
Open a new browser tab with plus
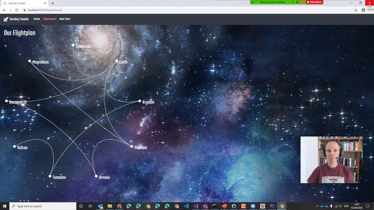[x=53, y=3]
